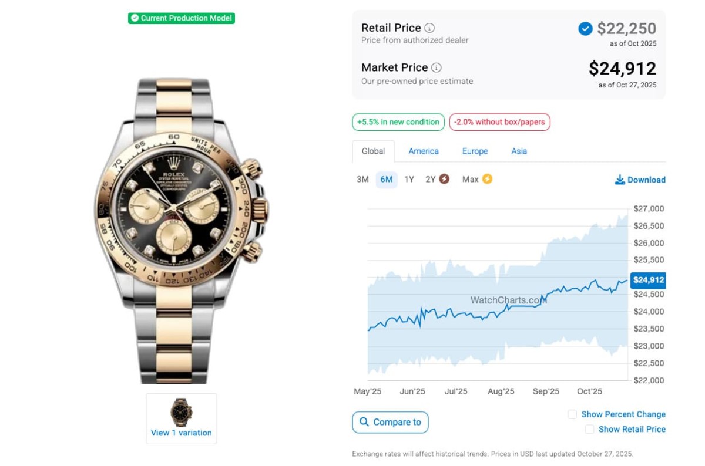Enable the Show Percent Change checkbox
Viewport: 705px width, 466px height.
572,414
